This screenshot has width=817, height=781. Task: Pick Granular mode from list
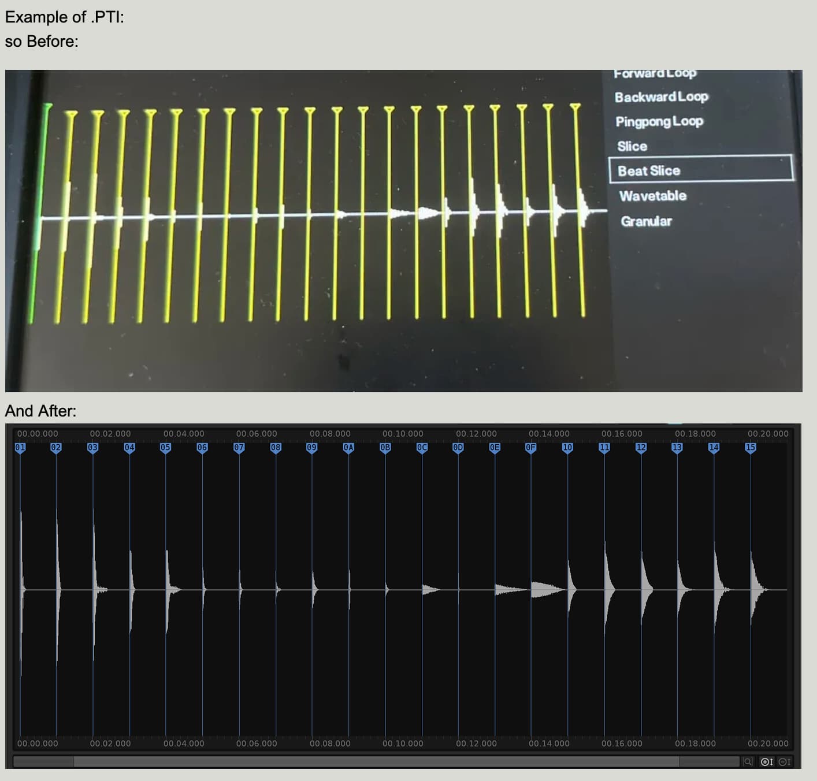646,221
